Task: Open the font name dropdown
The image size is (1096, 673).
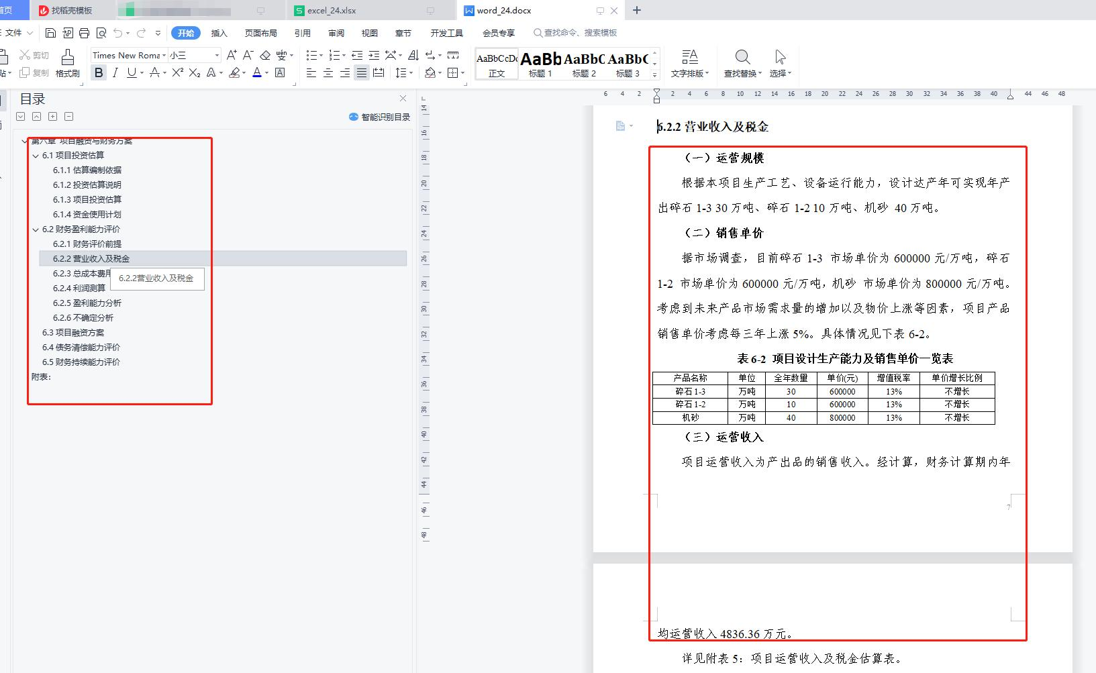Action: (164, 55)
